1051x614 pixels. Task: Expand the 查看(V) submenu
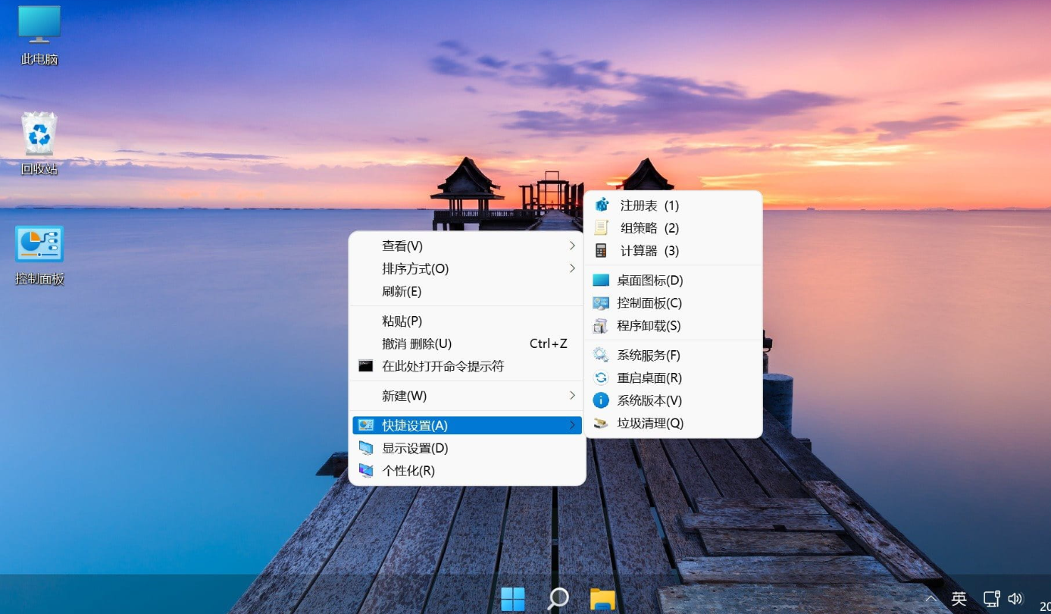tap(467, 246)
